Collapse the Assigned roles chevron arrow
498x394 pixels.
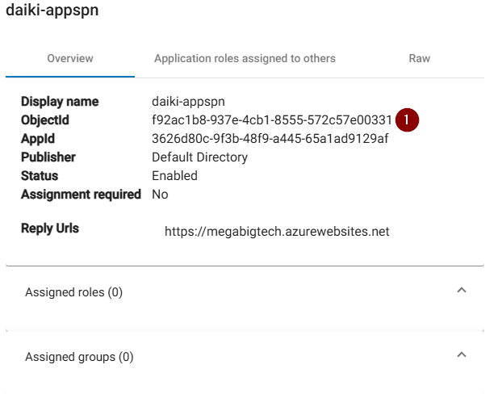[x=462, y=291]
